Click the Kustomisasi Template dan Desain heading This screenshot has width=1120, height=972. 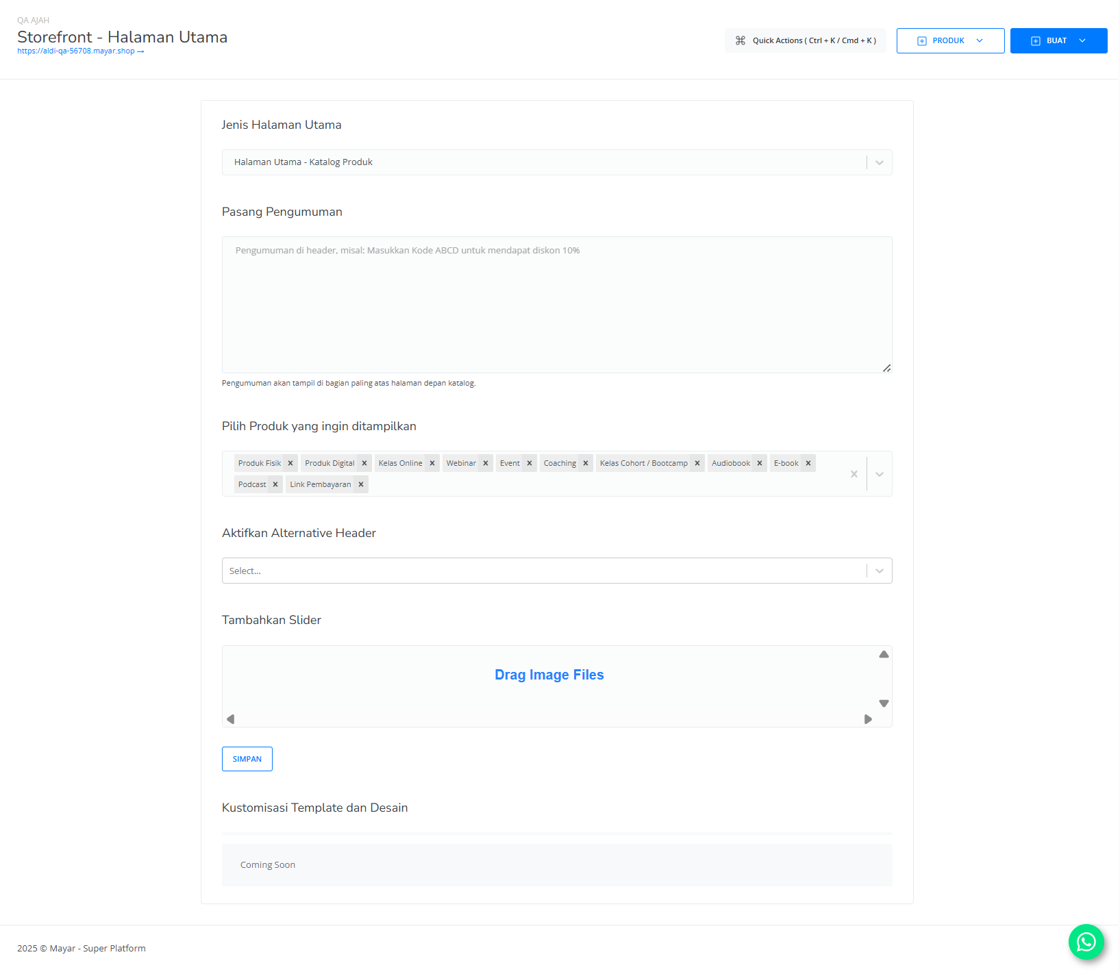[315, 808]
